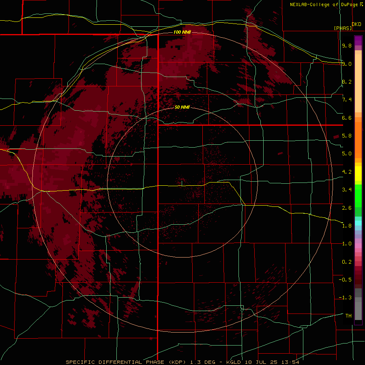The height and width of the screenshot is (365, 365).
Task: Click the radar site marker at ring center
Action: (x=182, y=183)
